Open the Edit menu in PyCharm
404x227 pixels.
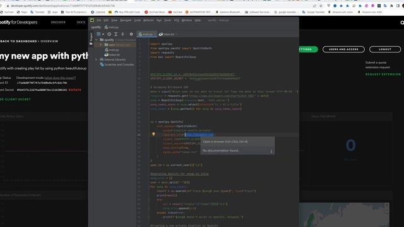[x=106, y=20]
